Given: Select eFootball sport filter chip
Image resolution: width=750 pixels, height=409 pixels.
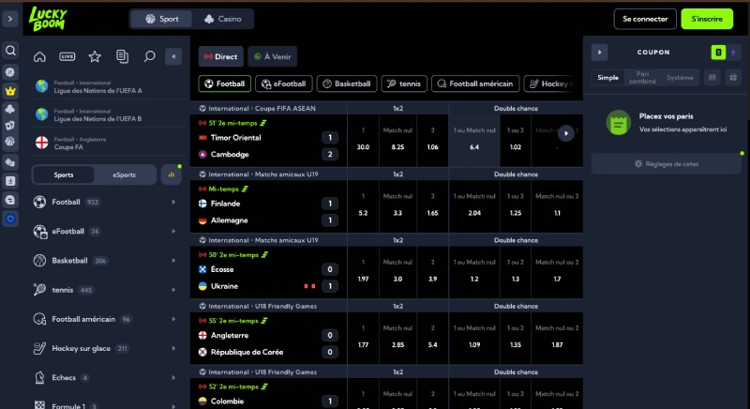Looking at the screenshot, I should [284, 83].
